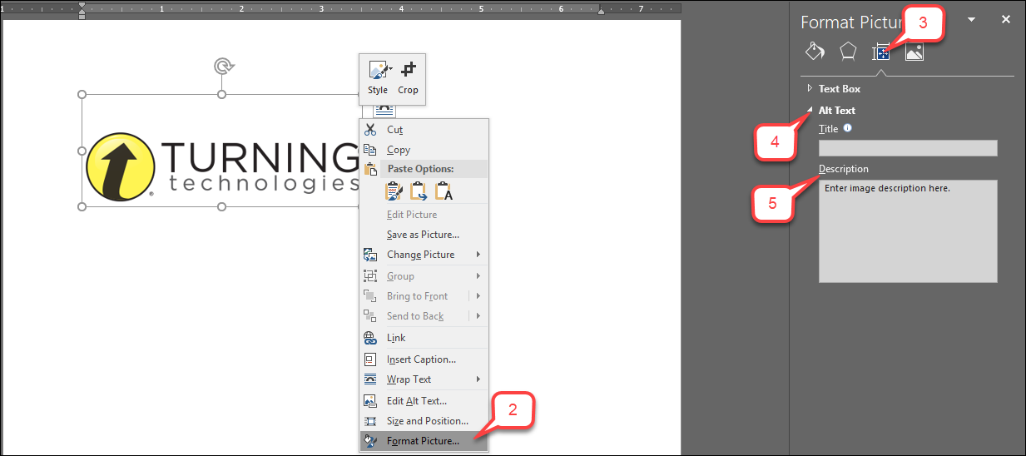Paste as Keep Text Only option
1026x456 pixels.
click(x=444, y=191)
